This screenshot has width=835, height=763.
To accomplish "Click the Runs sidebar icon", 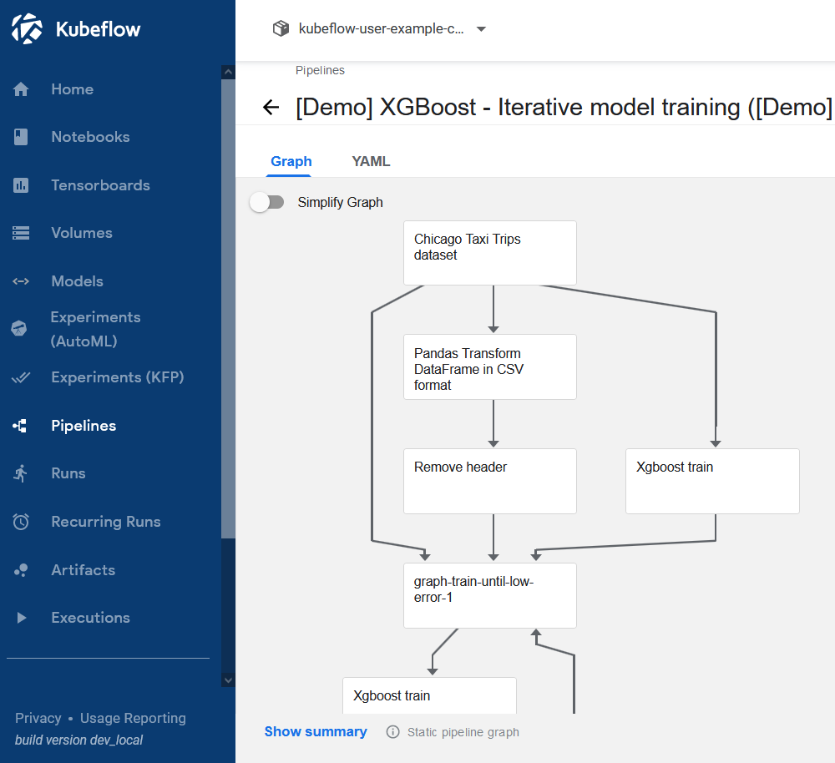I will pos(19,473).
